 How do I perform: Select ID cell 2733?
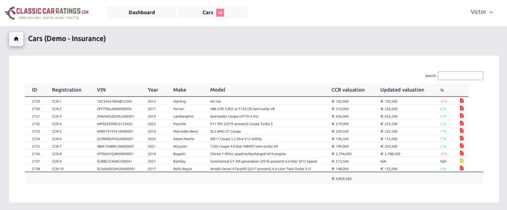pyautogui.click(x=36, y=131)
